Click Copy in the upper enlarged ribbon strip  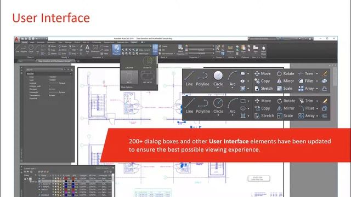(x=262, y=81)
